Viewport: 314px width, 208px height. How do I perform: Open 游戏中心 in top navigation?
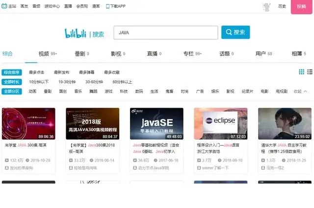click(52, 6)
